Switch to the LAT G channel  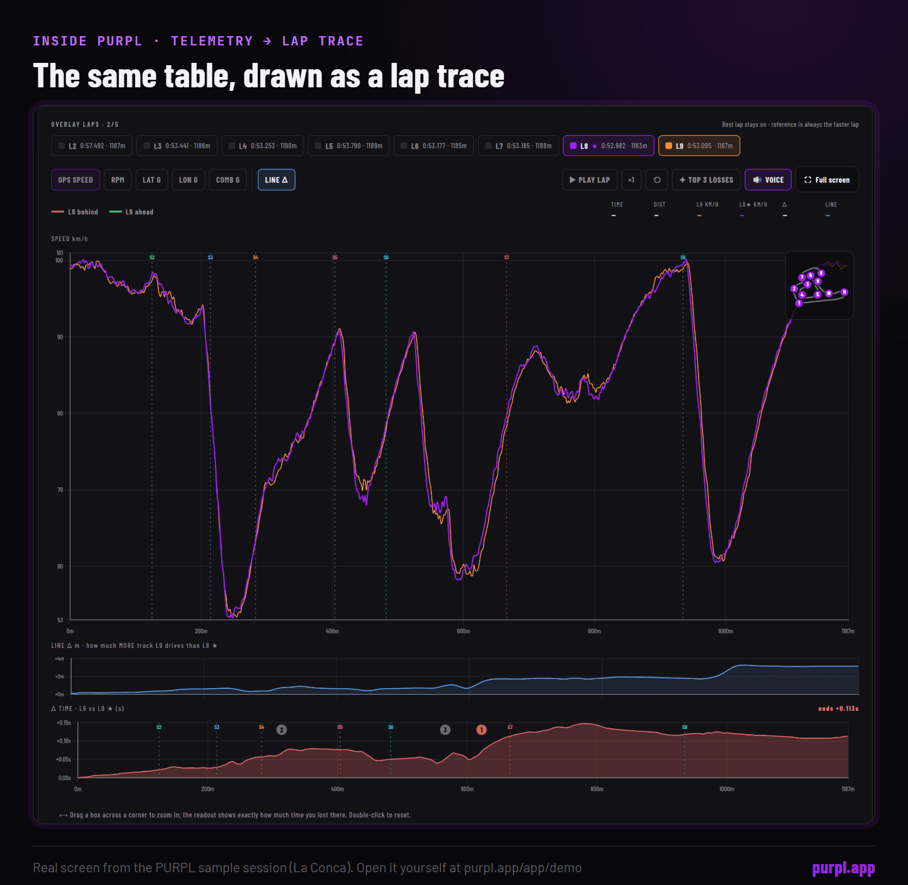coord(152,180)
